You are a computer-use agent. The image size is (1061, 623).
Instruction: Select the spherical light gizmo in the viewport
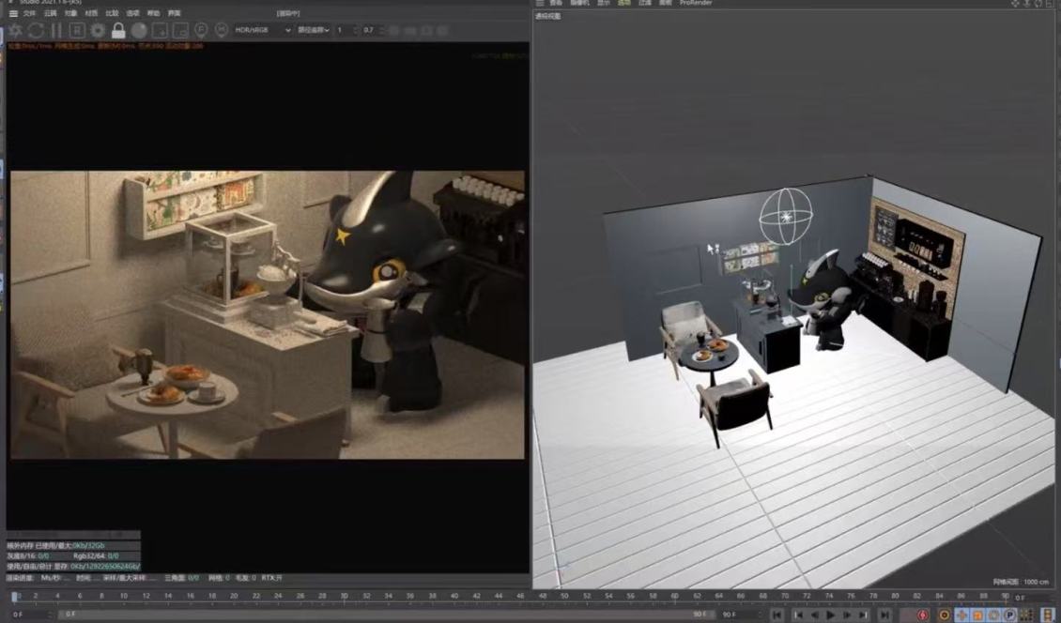tap(786, 217)
